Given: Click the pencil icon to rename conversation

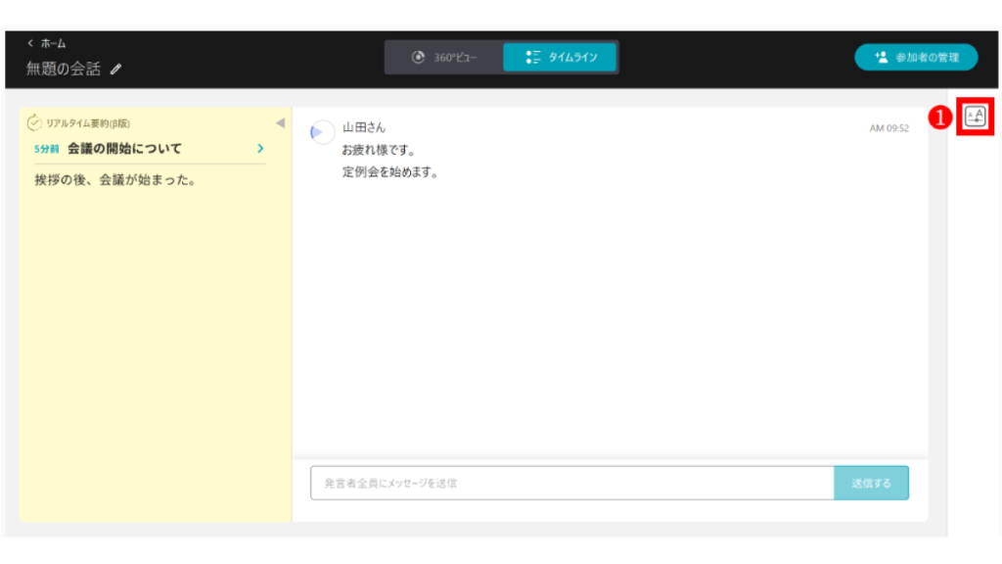Looking at the screenshot, I should [x=117, y=70].
